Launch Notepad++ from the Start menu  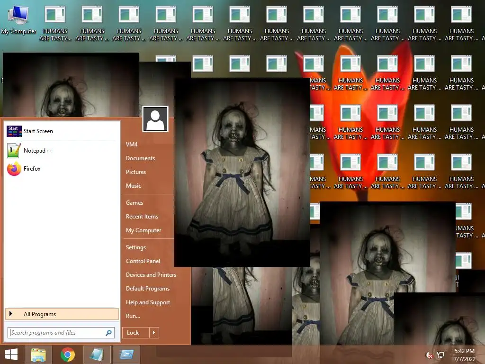pyautogui.click(x=62, y=151)
